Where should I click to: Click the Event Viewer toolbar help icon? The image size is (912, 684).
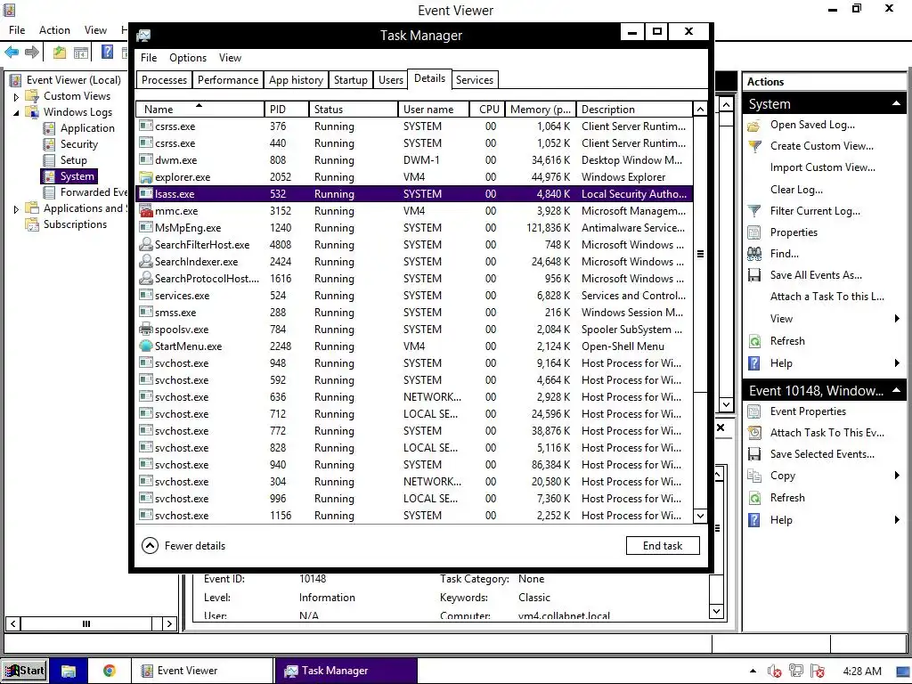tap(107, 52)
